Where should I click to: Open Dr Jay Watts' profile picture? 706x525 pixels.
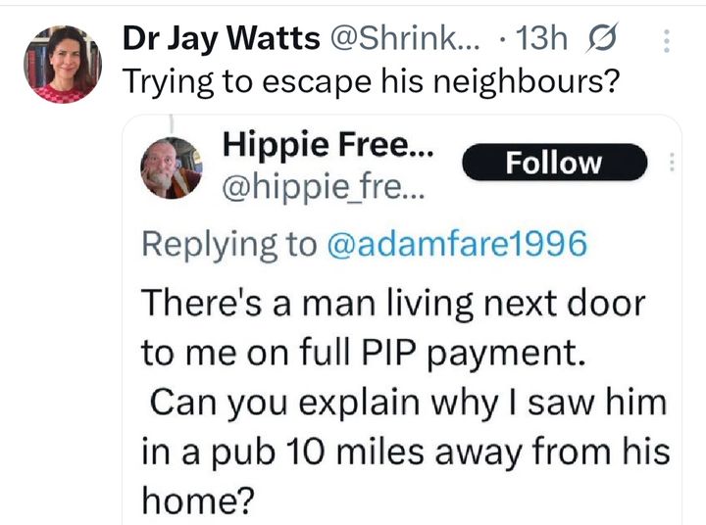point(63,65)
